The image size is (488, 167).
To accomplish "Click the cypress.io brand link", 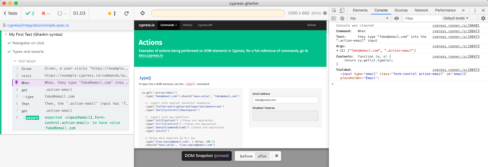I will click(x=146, y=25).
